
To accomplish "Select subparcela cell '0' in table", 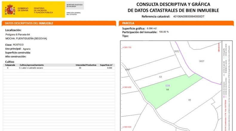I will point(8,68).
